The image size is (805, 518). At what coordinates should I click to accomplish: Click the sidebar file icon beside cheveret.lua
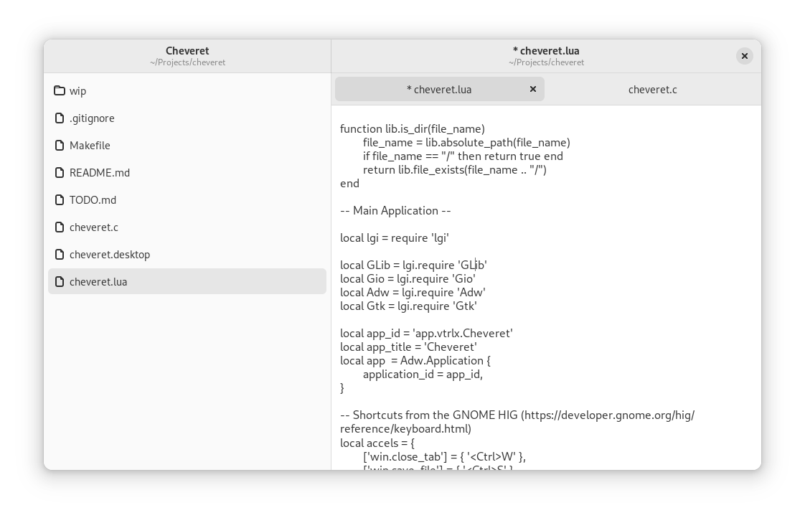click(x=60, y=281)
